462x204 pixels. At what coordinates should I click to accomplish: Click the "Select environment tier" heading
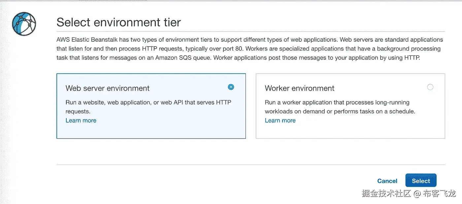click(x=119, y=22)
